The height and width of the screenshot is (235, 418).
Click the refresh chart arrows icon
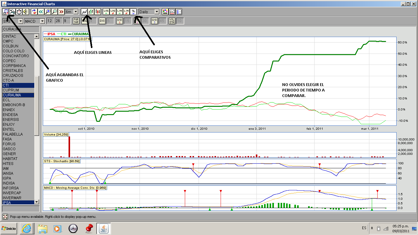tap(34, 12)
